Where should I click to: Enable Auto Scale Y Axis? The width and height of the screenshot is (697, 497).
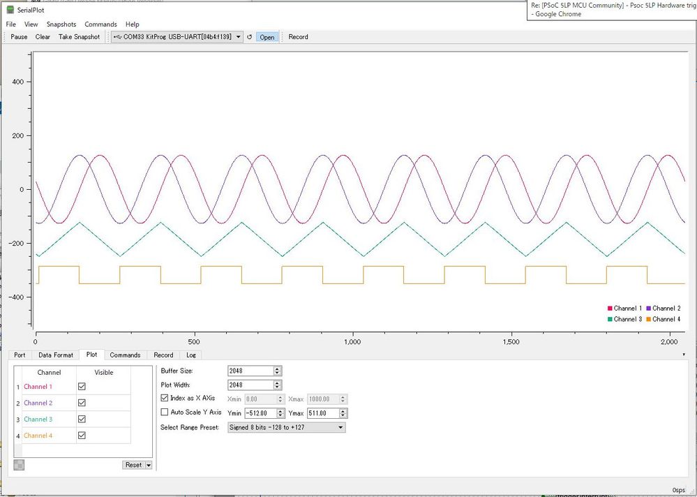tap(164, 413)
